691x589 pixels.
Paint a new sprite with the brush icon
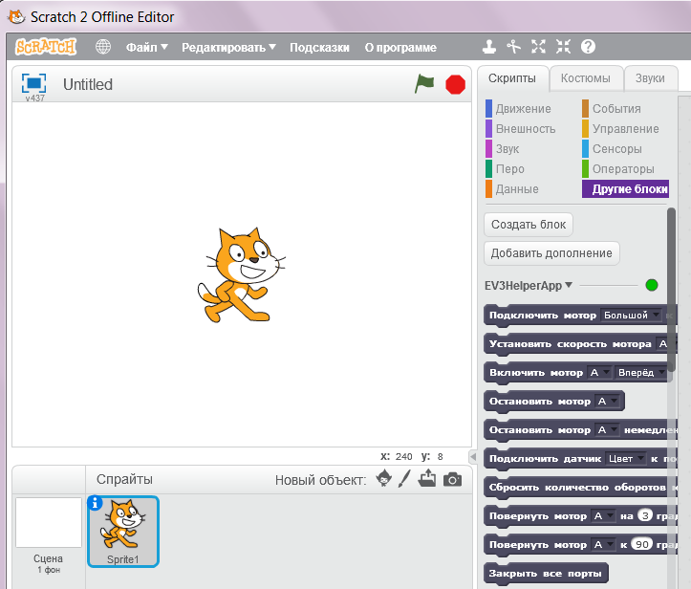404,478
